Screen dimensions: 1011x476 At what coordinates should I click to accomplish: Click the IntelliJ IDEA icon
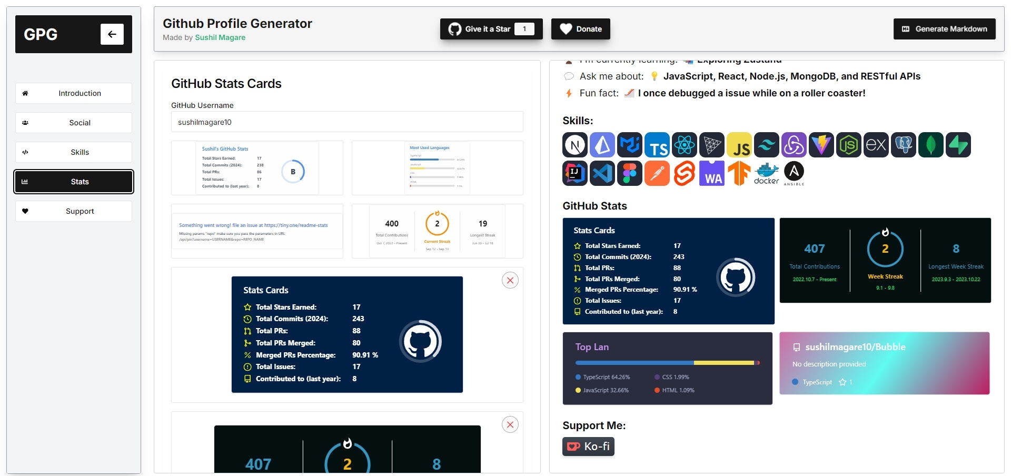tap(575, 173)
